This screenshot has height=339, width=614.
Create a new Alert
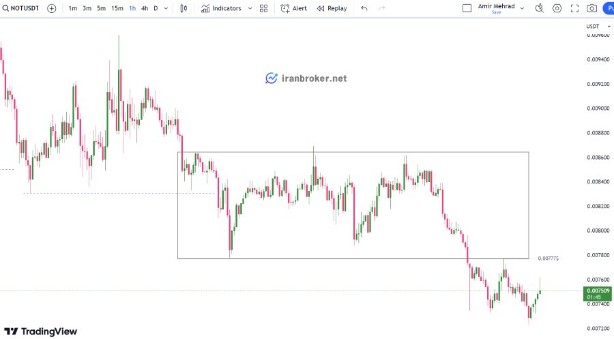point(293,8)
